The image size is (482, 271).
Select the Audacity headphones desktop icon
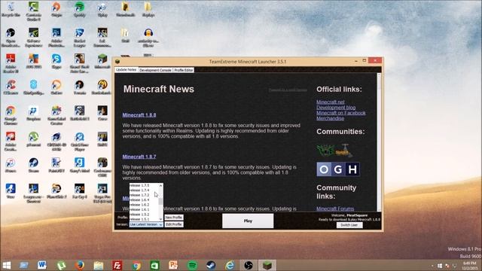(x=148, y=38)
